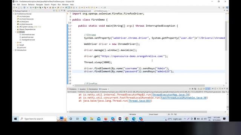Expand the src/test/java folder
Image resolution: width=241 pixels, height=135 pixels.
coord(16,22)
